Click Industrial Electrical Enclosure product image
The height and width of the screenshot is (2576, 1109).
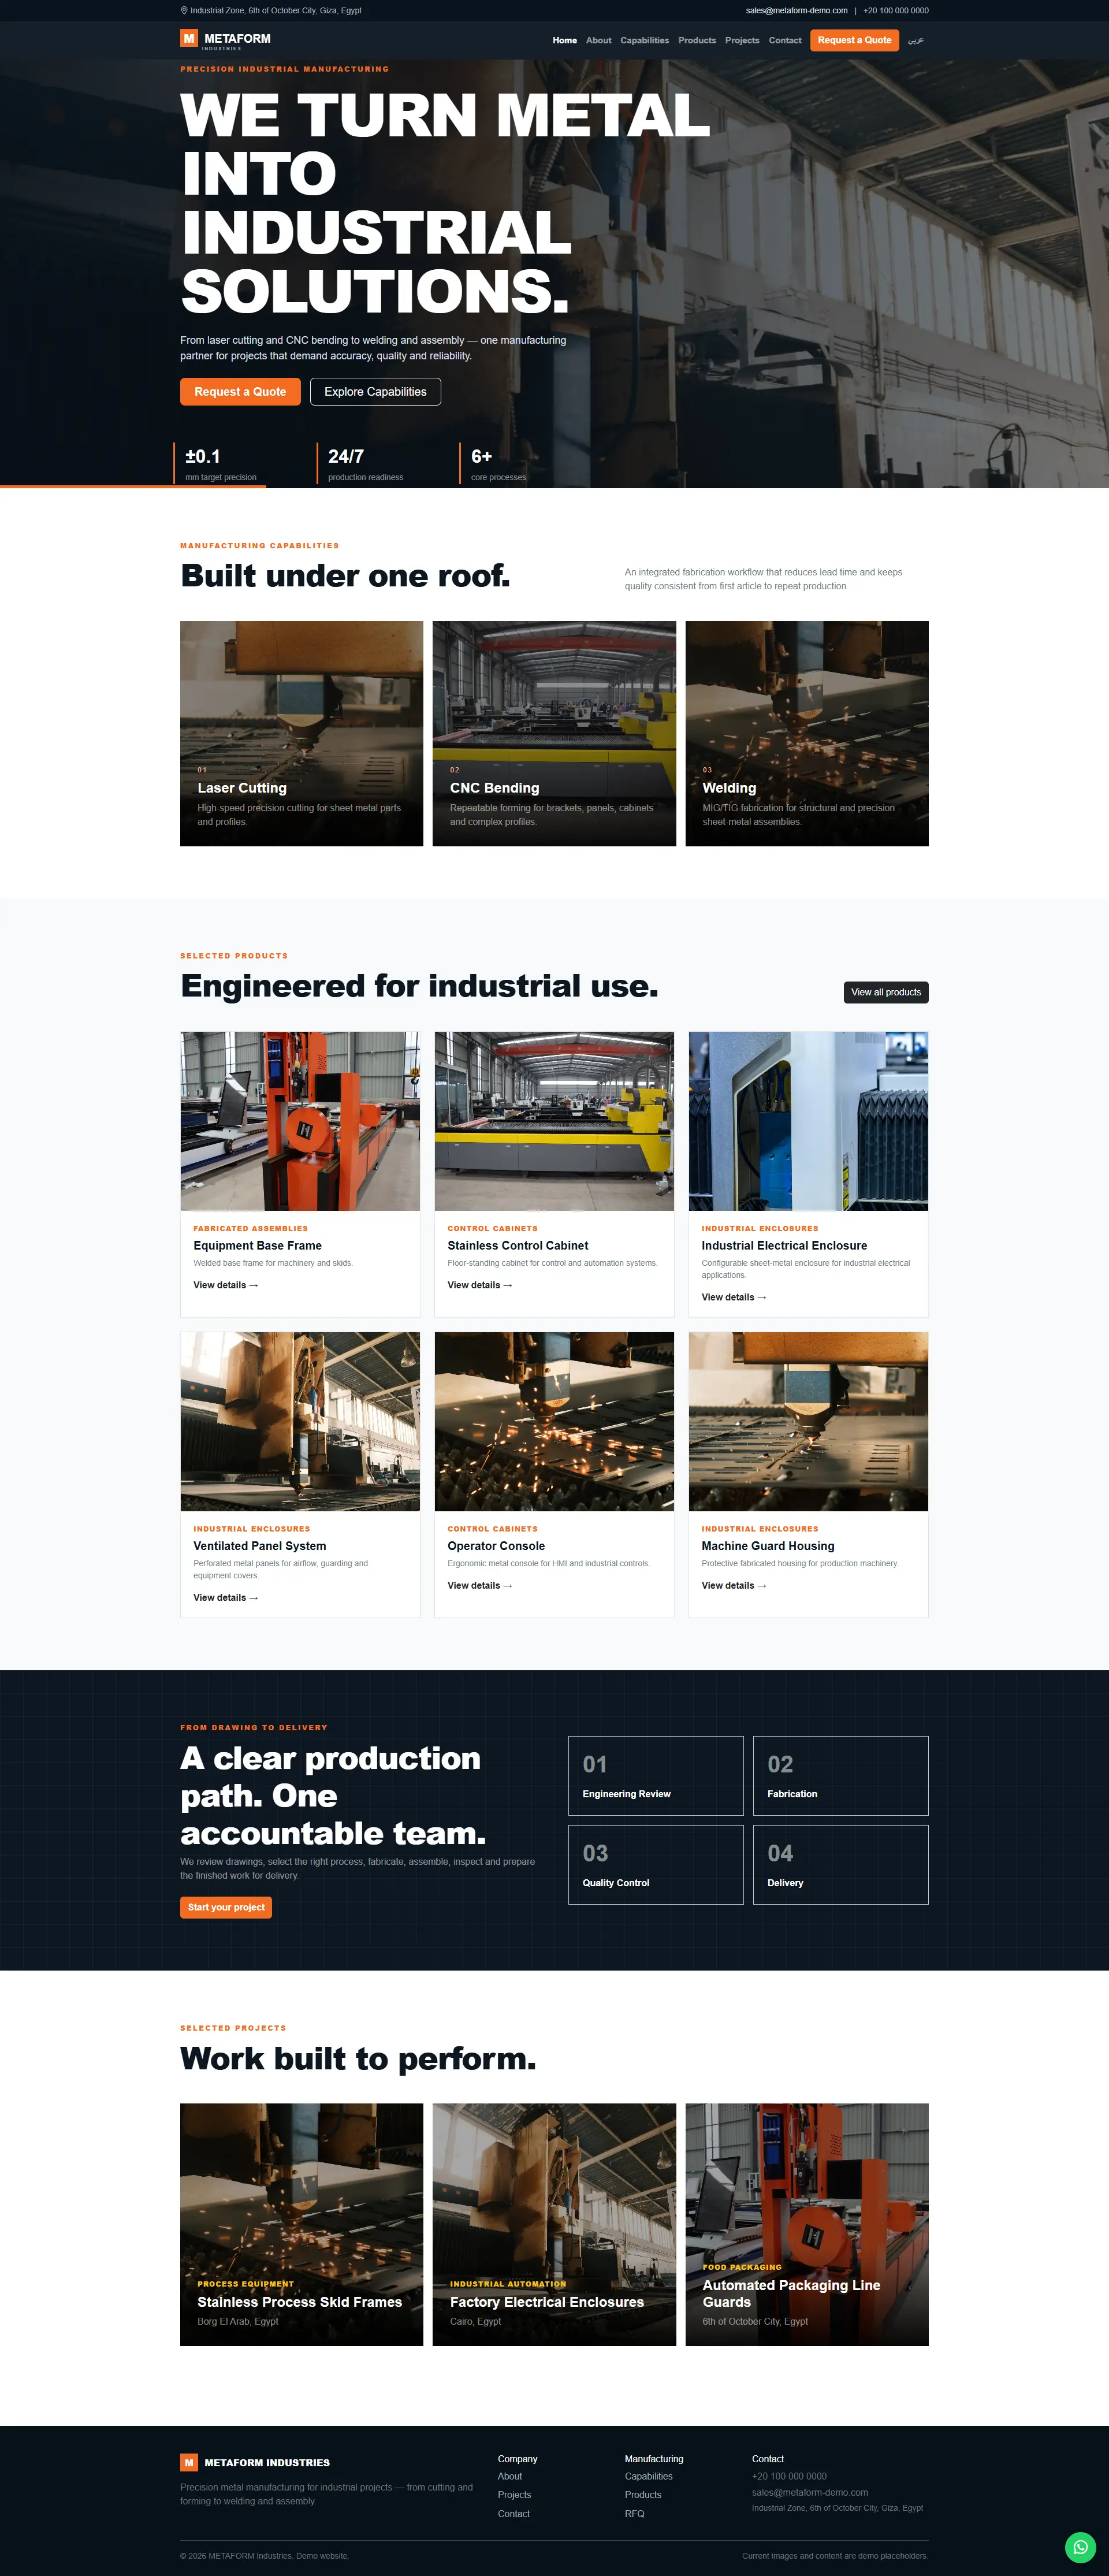pos(808,1121)
